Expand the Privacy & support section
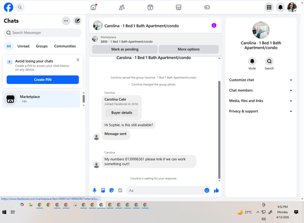Viewport: 304px width, 223px height. (261, 111)
